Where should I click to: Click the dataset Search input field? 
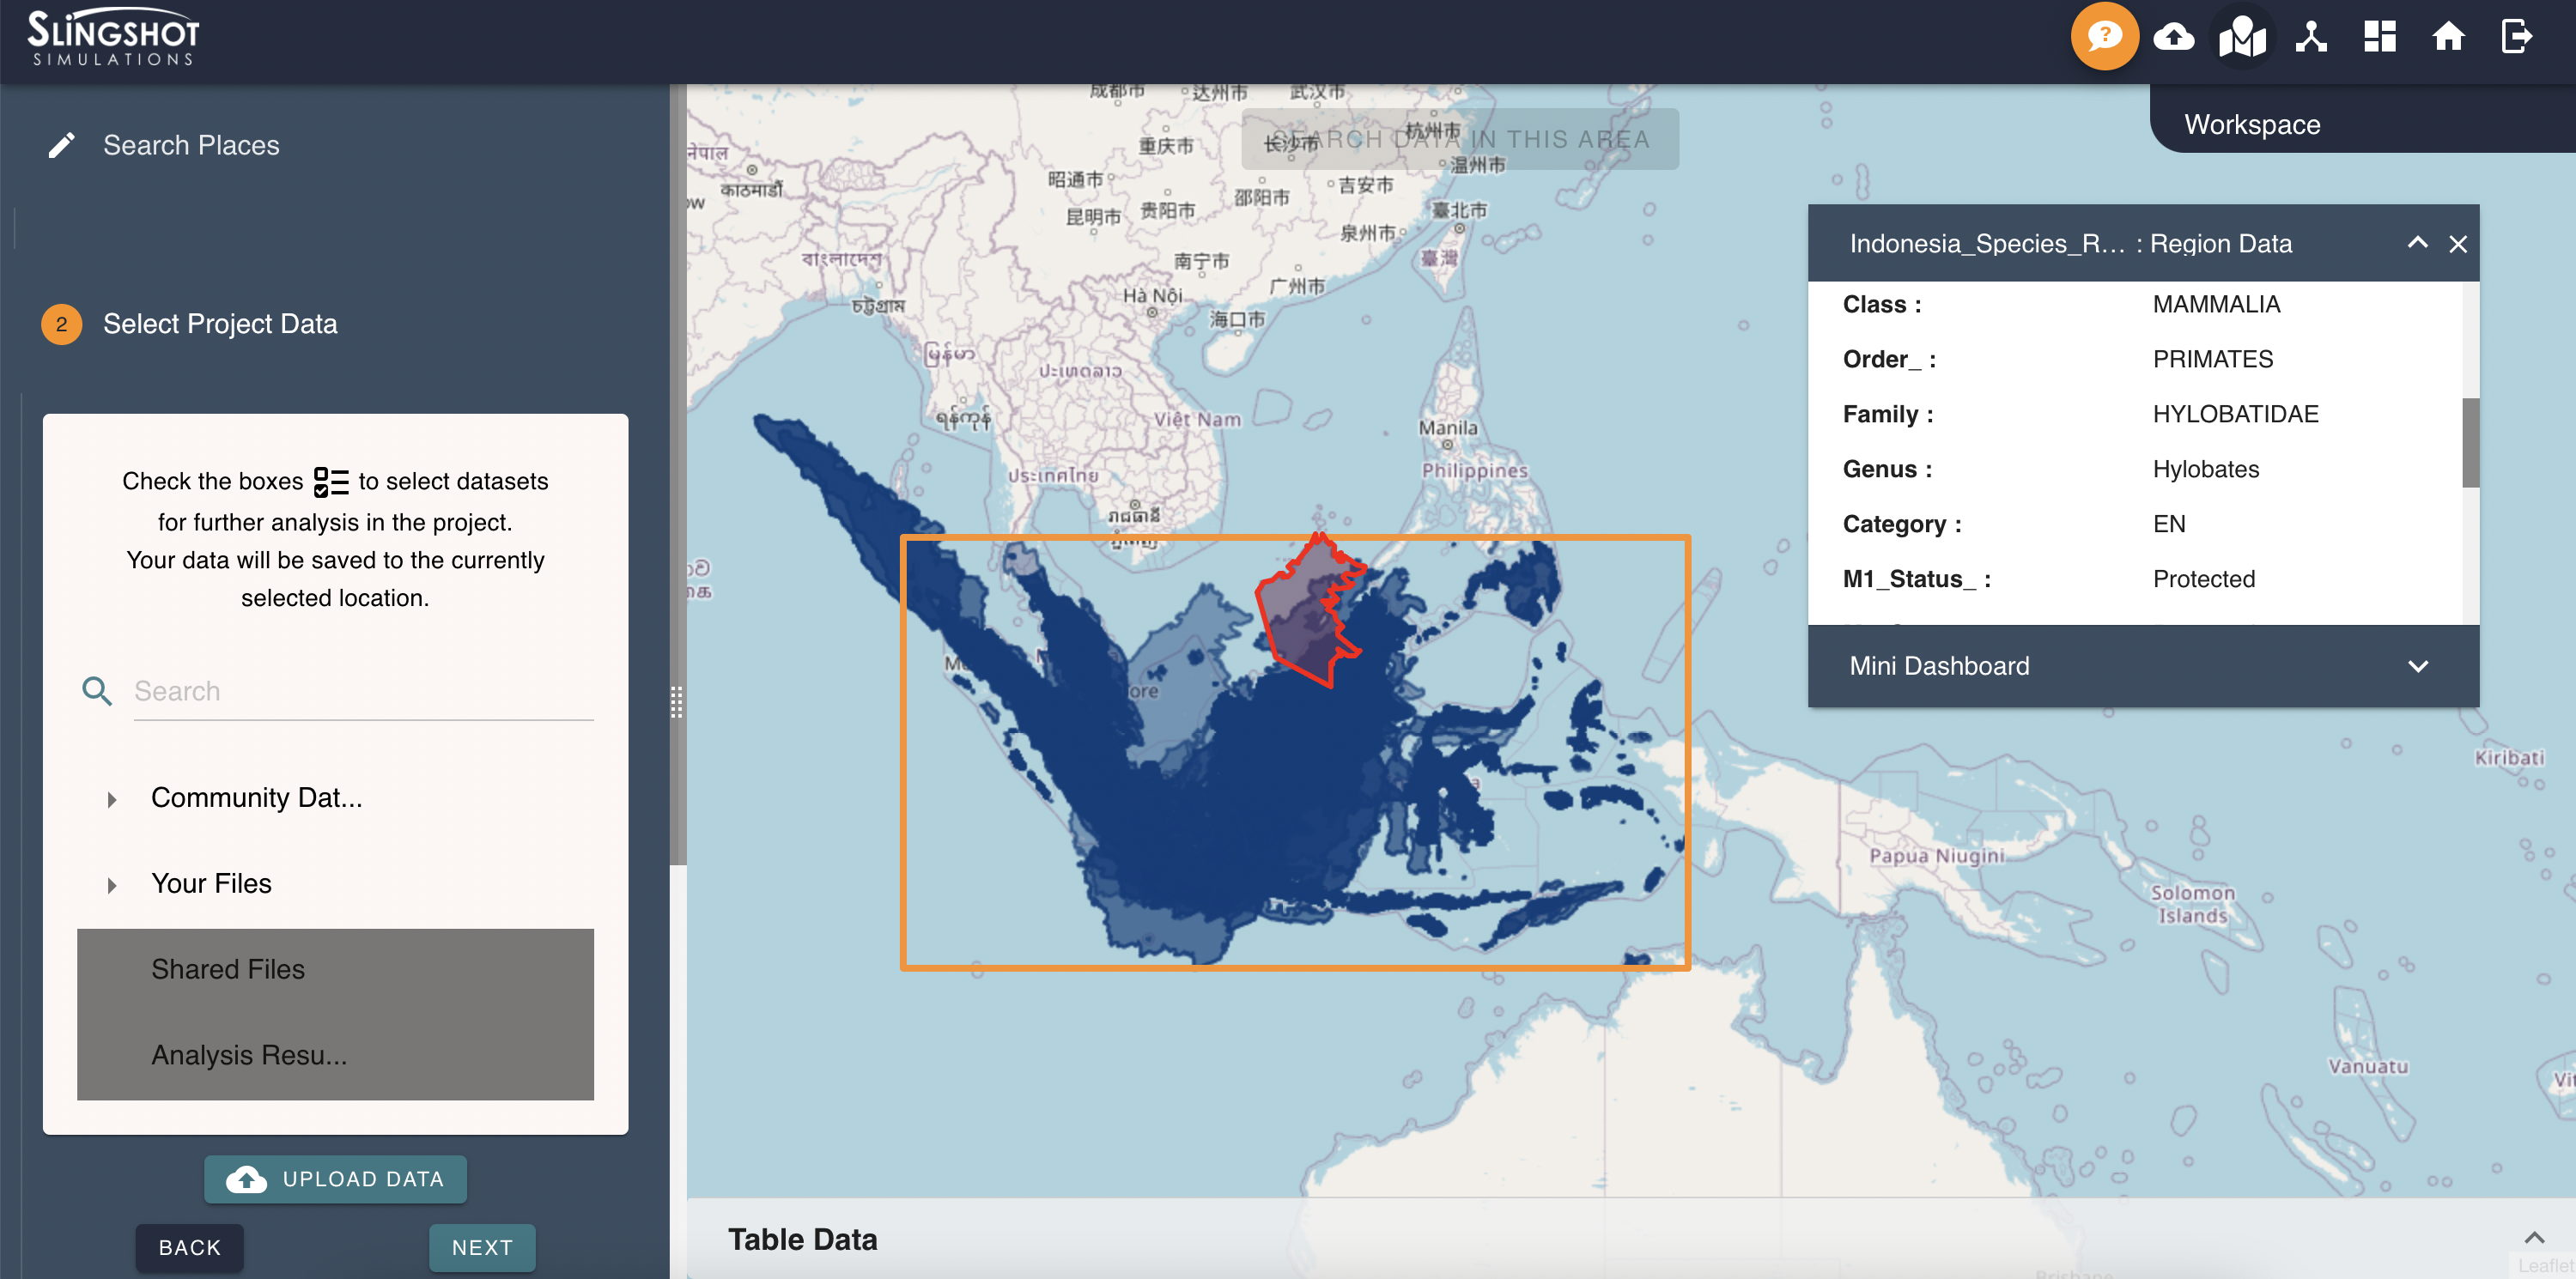click(363, 691)
